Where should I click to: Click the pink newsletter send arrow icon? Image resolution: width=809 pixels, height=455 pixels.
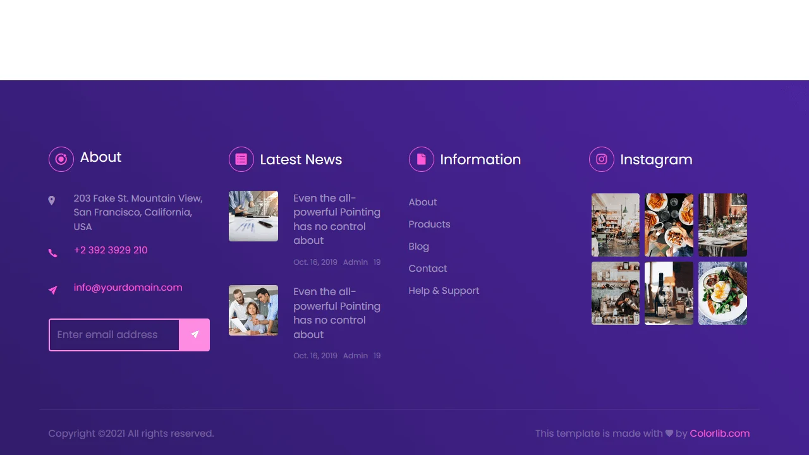(194, 334)
